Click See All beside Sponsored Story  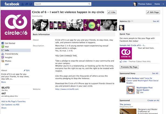pyautogui.click(x=155, y=73)
